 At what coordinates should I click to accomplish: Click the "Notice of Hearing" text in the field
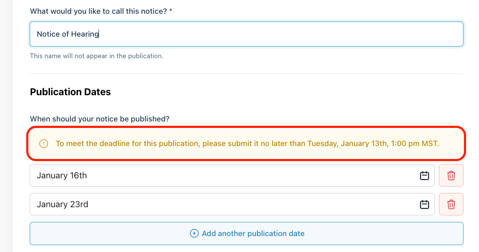pyautogui.click(x=68, y=34)
